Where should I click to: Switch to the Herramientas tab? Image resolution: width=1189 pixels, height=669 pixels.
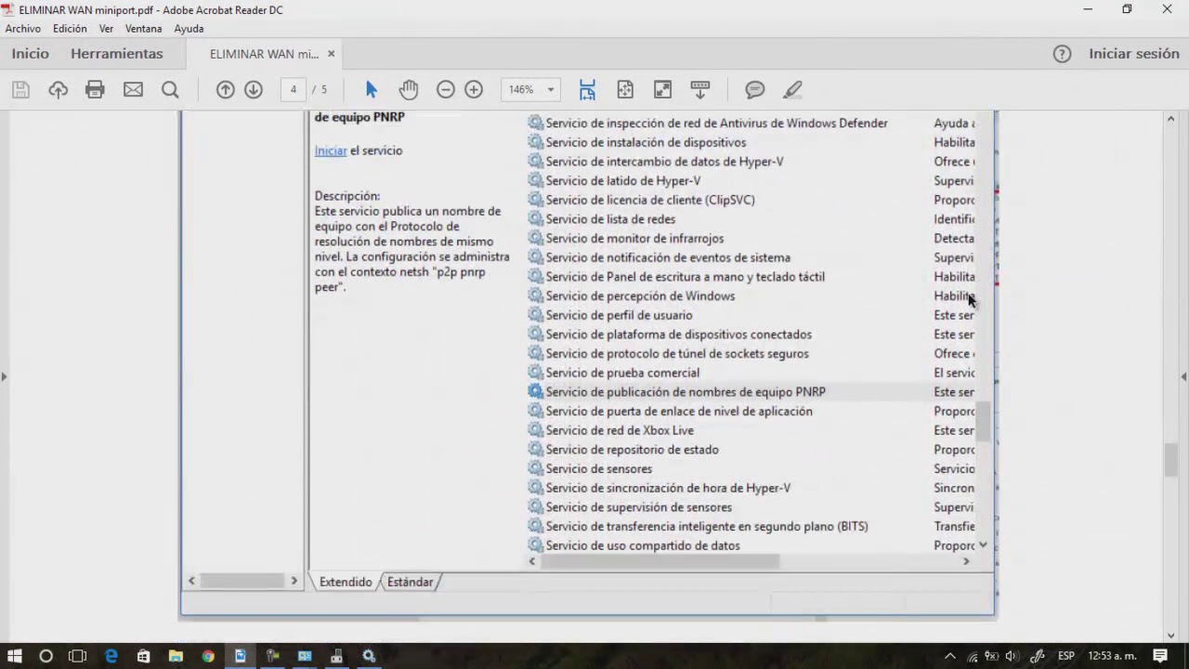click(x=117, y=54)
